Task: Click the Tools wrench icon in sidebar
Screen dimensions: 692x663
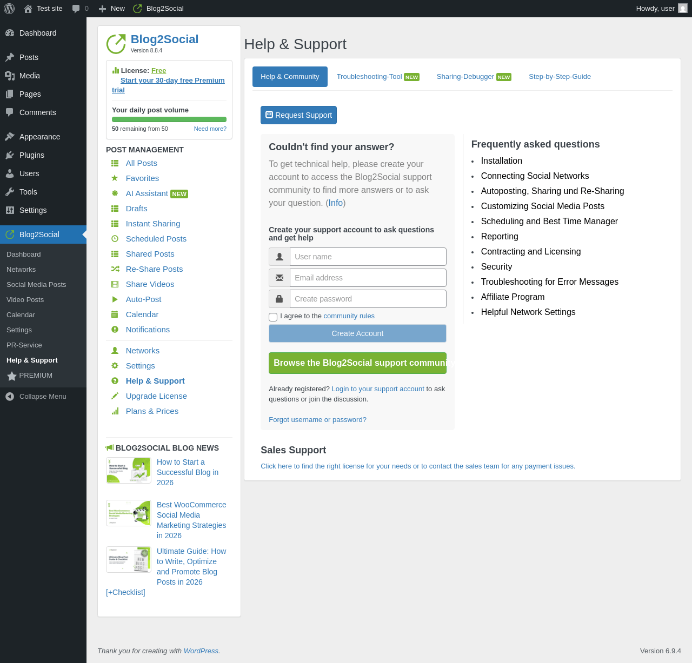Action: pos(10,192)
